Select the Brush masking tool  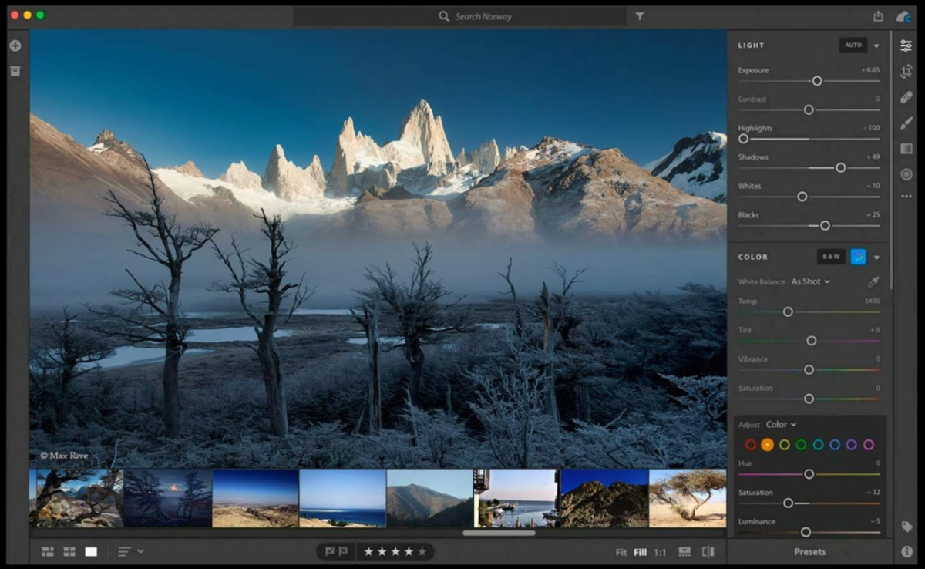[906, 123]
